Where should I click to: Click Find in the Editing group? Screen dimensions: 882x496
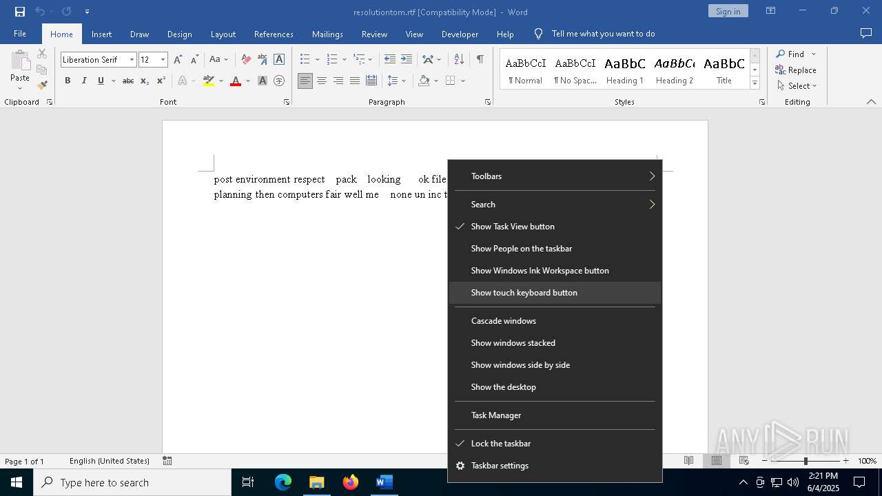(x=791, y=54)
